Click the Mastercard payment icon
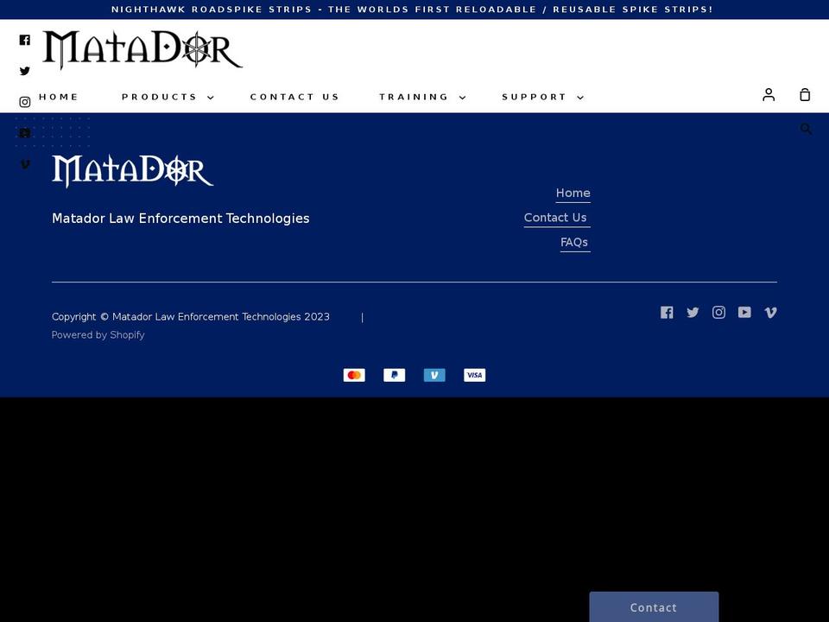 tap(354, 375)
